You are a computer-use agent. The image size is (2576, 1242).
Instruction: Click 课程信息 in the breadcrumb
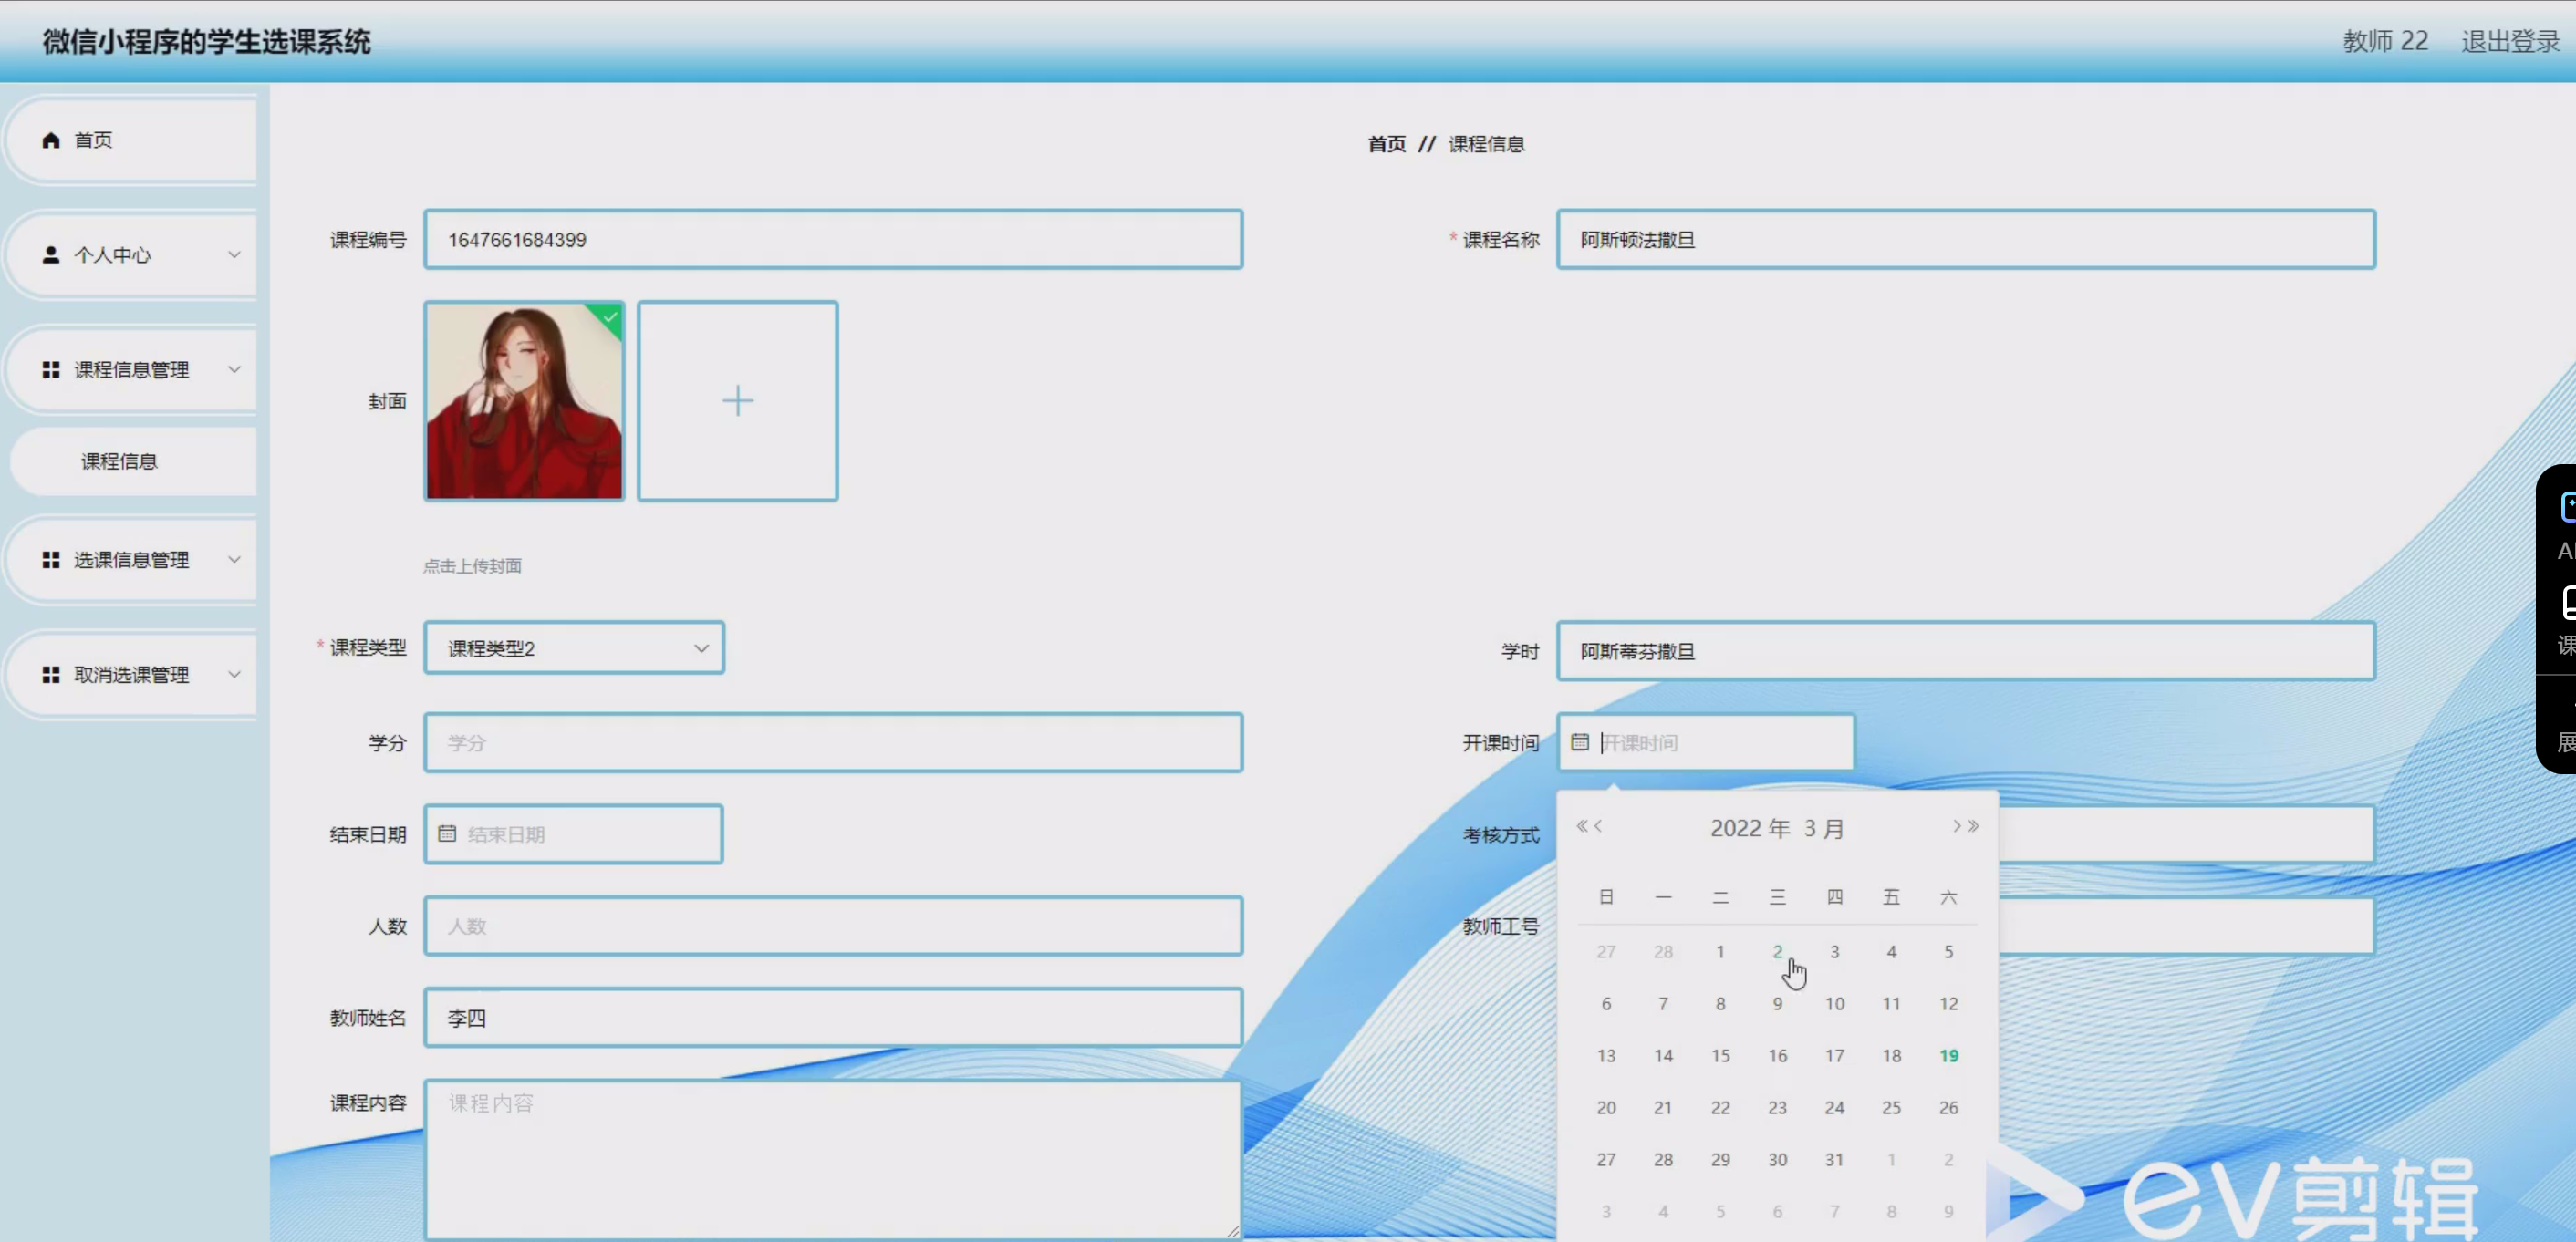1486,144
